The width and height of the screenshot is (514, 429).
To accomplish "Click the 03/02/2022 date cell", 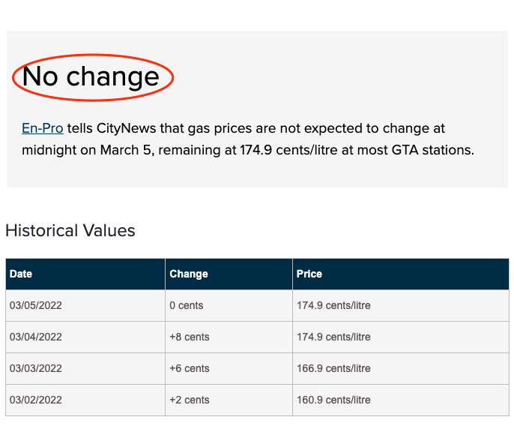I will click(x=85, y=400).
